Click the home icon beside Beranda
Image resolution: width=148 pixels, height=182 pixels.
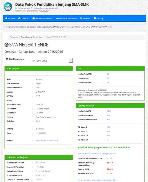tap(6, 18)
